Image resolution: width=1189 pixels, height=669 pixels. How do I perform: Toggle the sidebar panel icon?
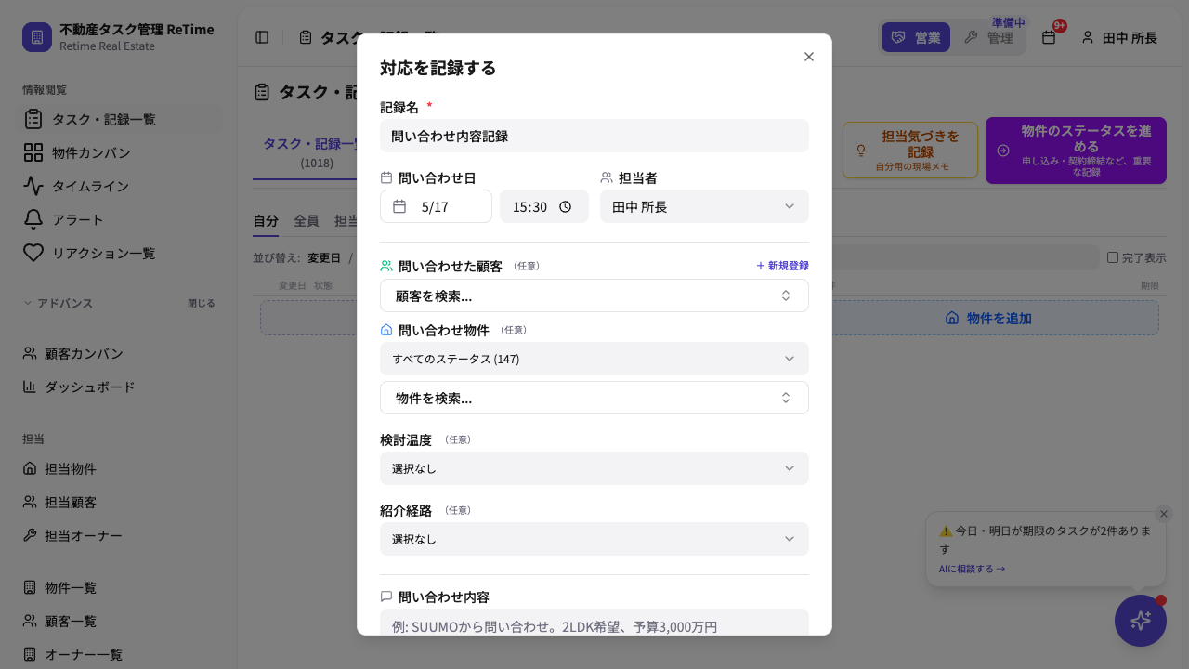pyautogui.click(x=262, y=37)
